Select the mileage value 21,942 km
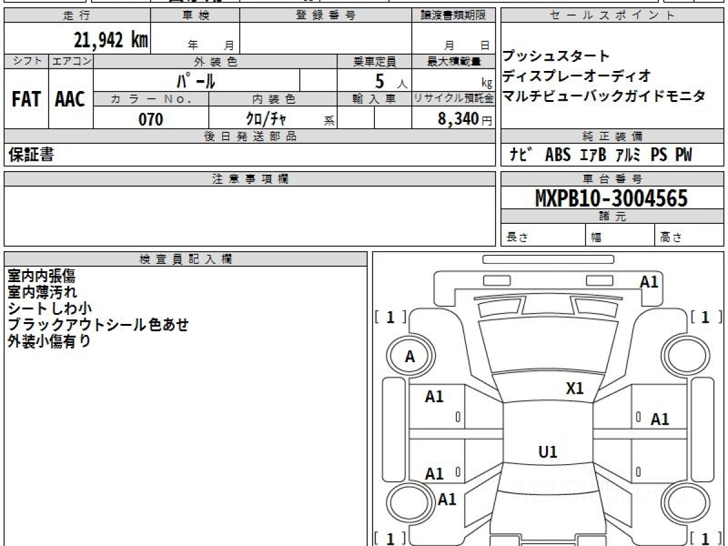Image resolution: width=728 pixels, height=546 pixels. 110,40
